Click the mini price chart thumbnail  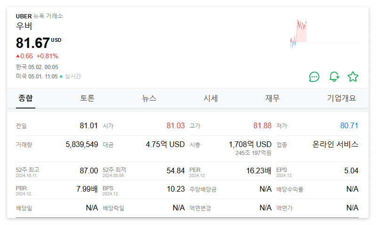[x=324, y=34]
